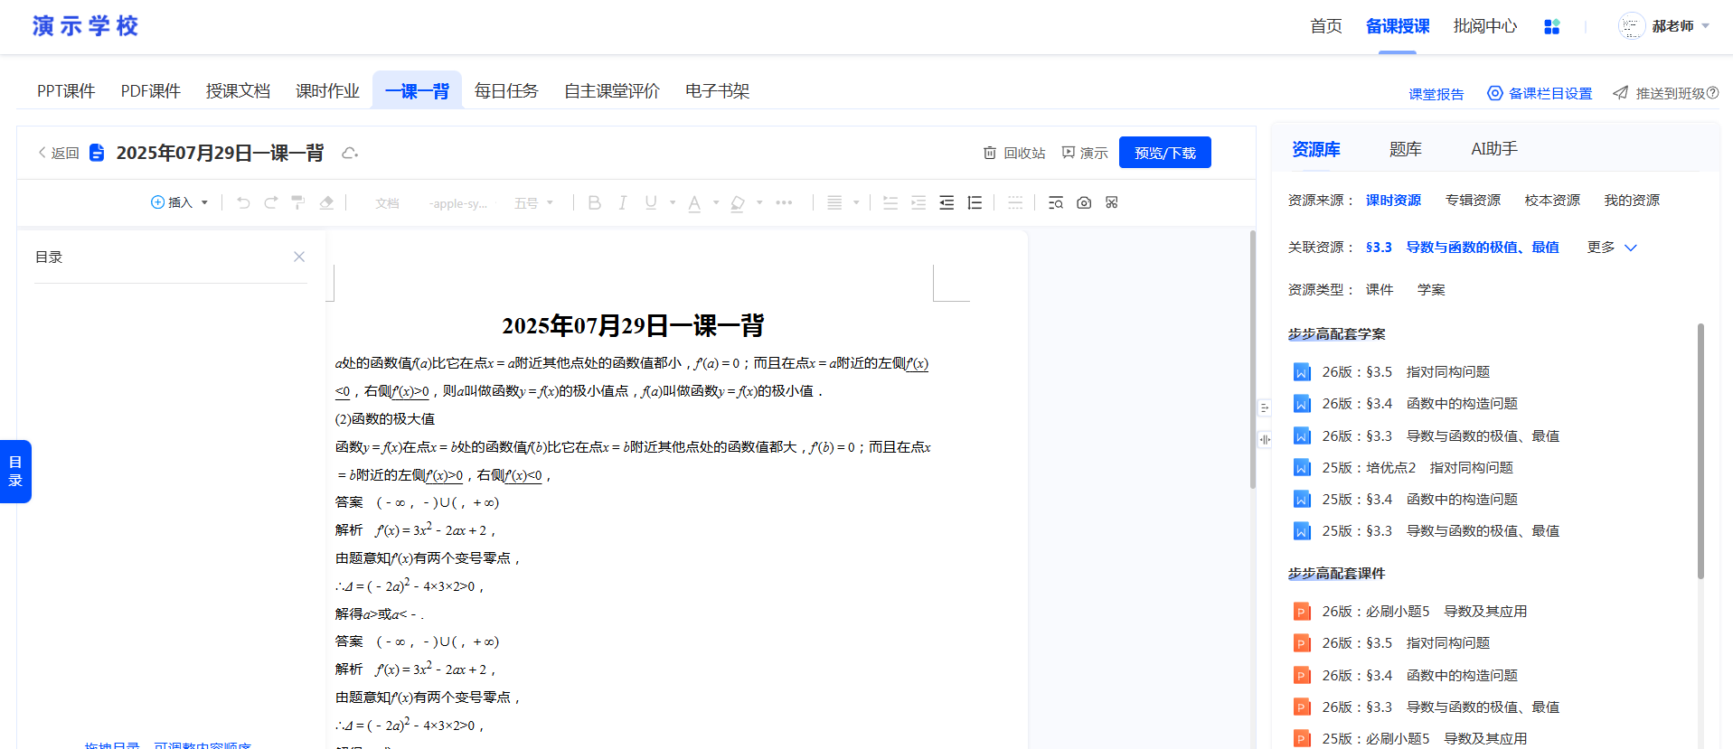This screenshot has width=1733, height=749.
Task: Click 演示 presentation button
Action: [1085, 153]
